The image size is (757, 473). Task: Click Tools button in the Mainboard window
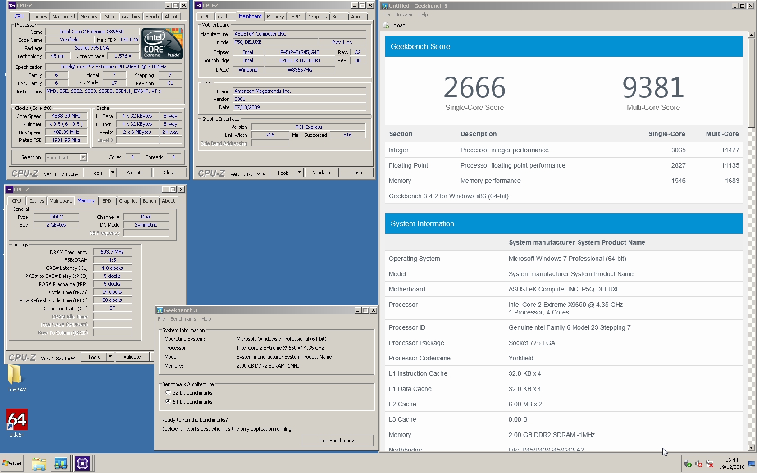click(283, 173)
